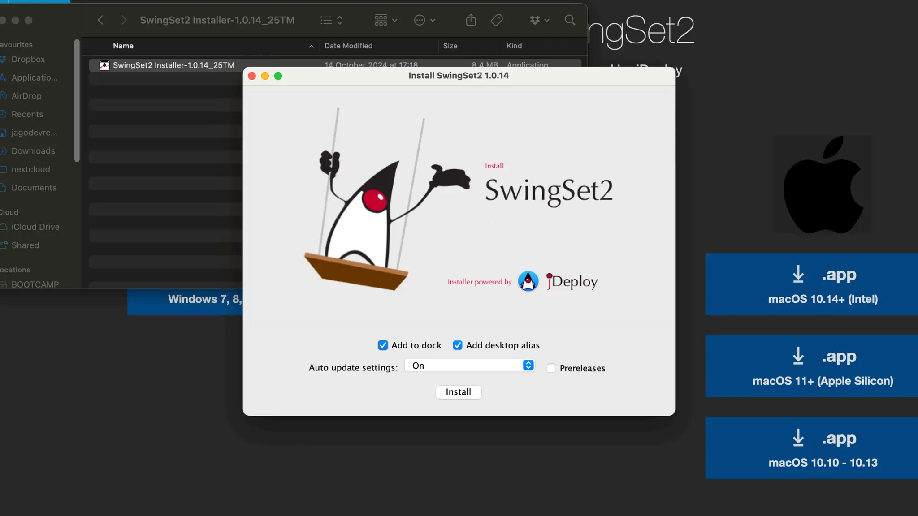This screenshot has width=918, height=516.
Task: Uncheck Add desktop alias checkbox
Action: point(458,345)
